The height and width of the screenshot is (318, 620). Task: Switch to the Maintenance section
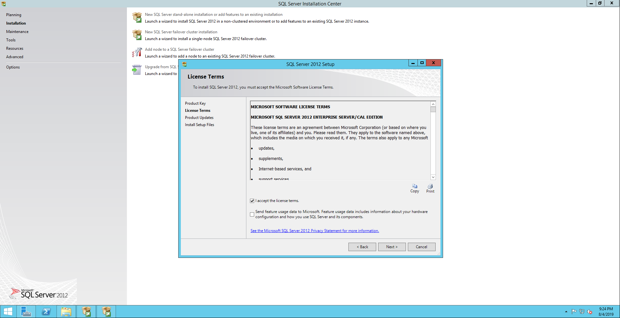(17, 32)
